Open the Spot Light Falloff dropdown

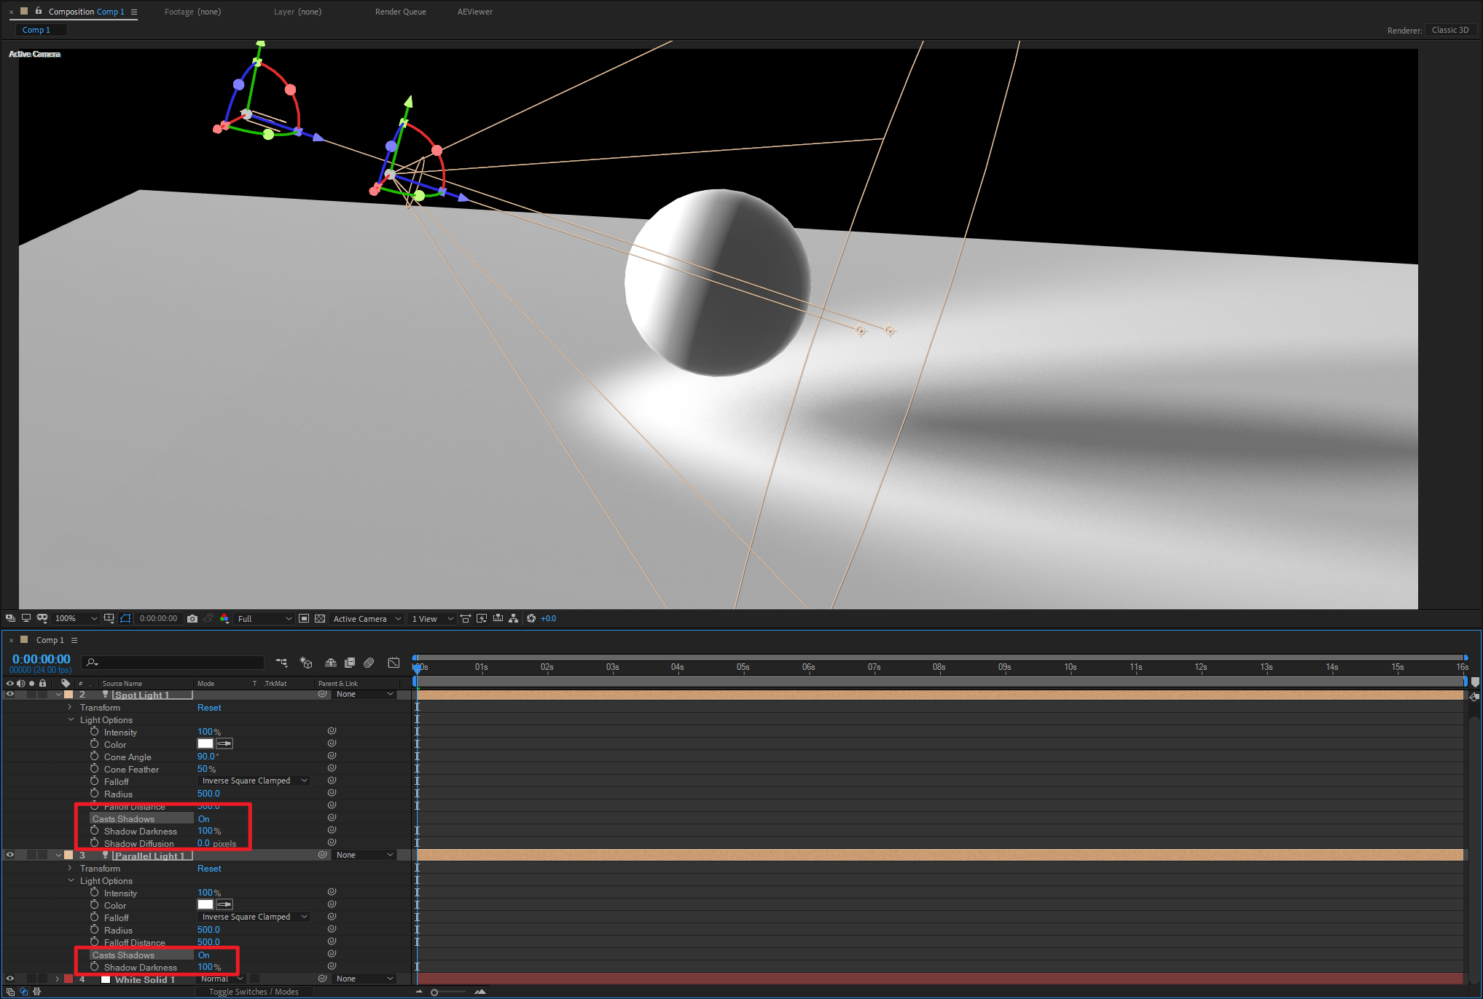[x=254, y=781]
